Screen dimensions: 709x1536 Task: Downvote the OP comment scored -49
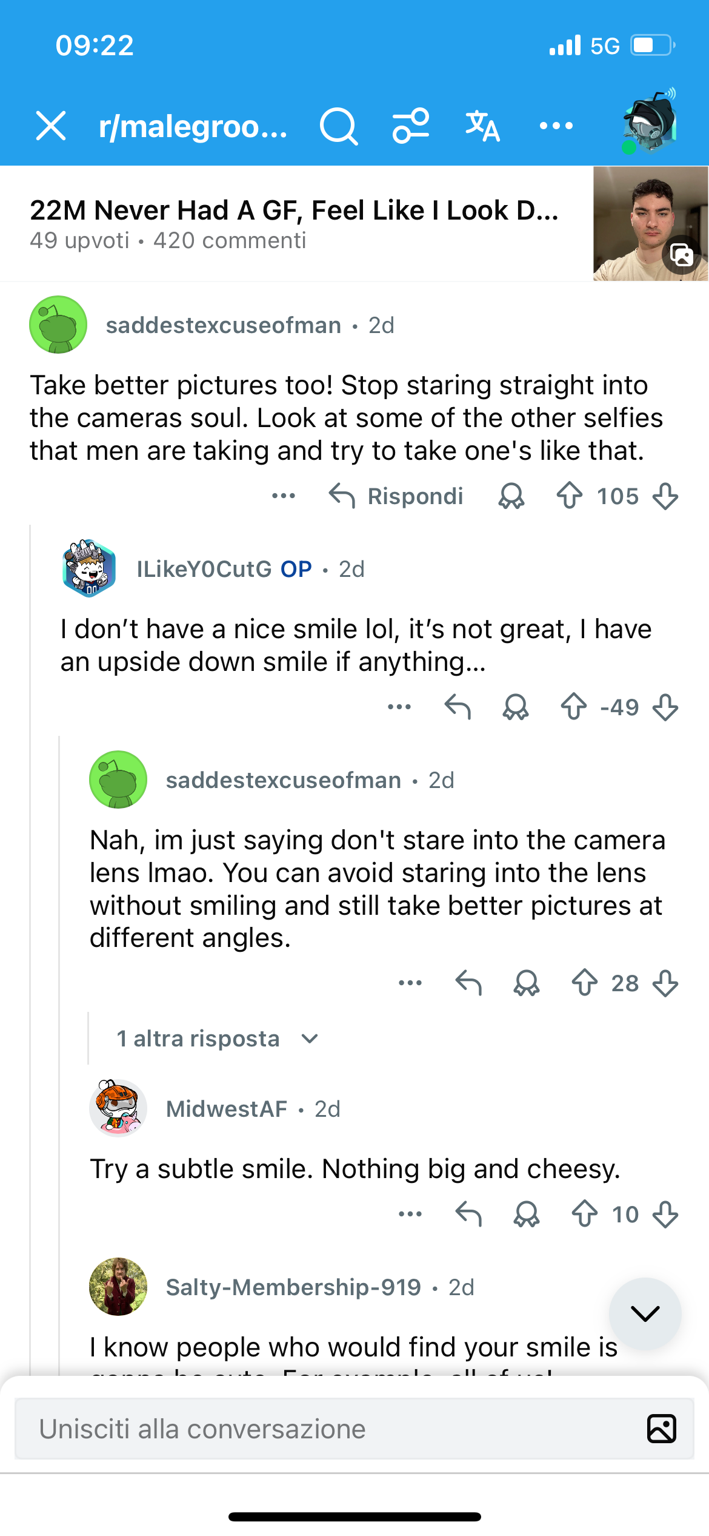coord(665,707)
